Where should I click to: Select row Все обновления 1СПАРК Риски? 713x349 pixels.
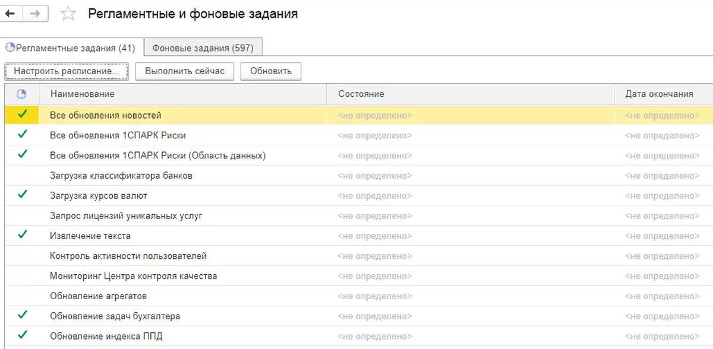click(359, 135)
